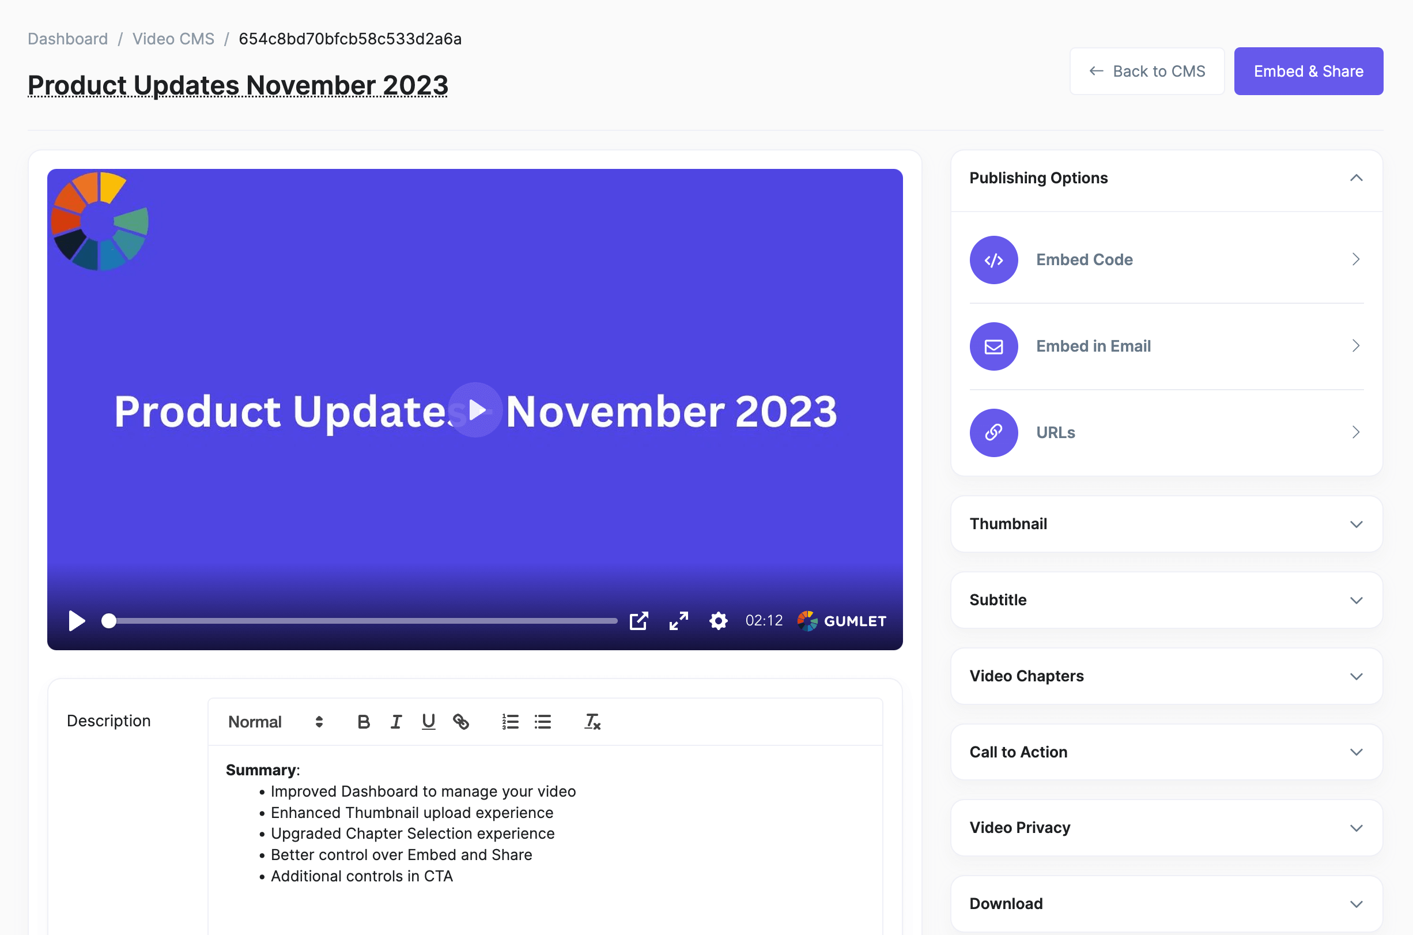Enter fullscreen video mode

pyautogui.click(x=678, y=621)
